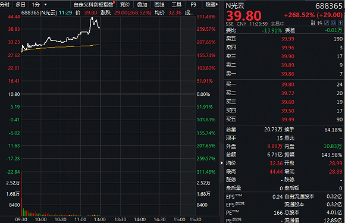Open the F9 company info view

click(193, 4)
